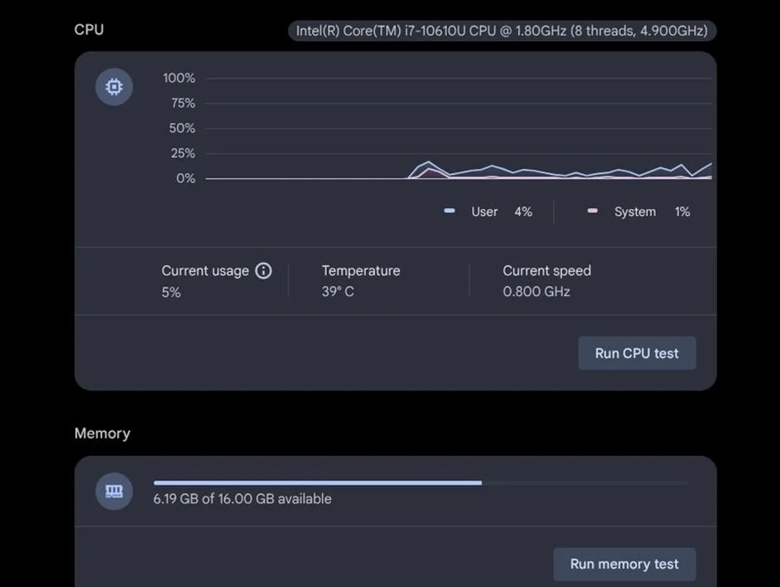Click the 5% current usage value
The height and width of the screenshot is (587, 780).
(171, 292)
